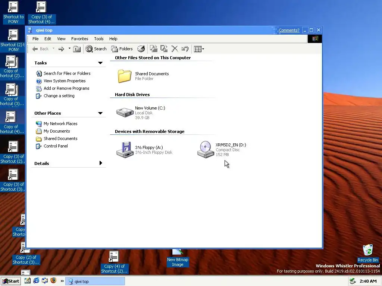Click the window icon in title bar
Screen dimensions: 382x286
pyautogui.click(x=30, y=30)
